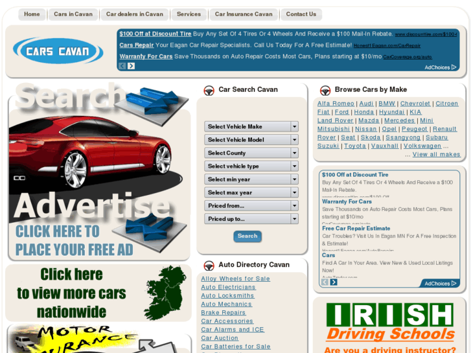Open Auto Electricians directory link
The image size is (471, 353).
pos(228,287)
